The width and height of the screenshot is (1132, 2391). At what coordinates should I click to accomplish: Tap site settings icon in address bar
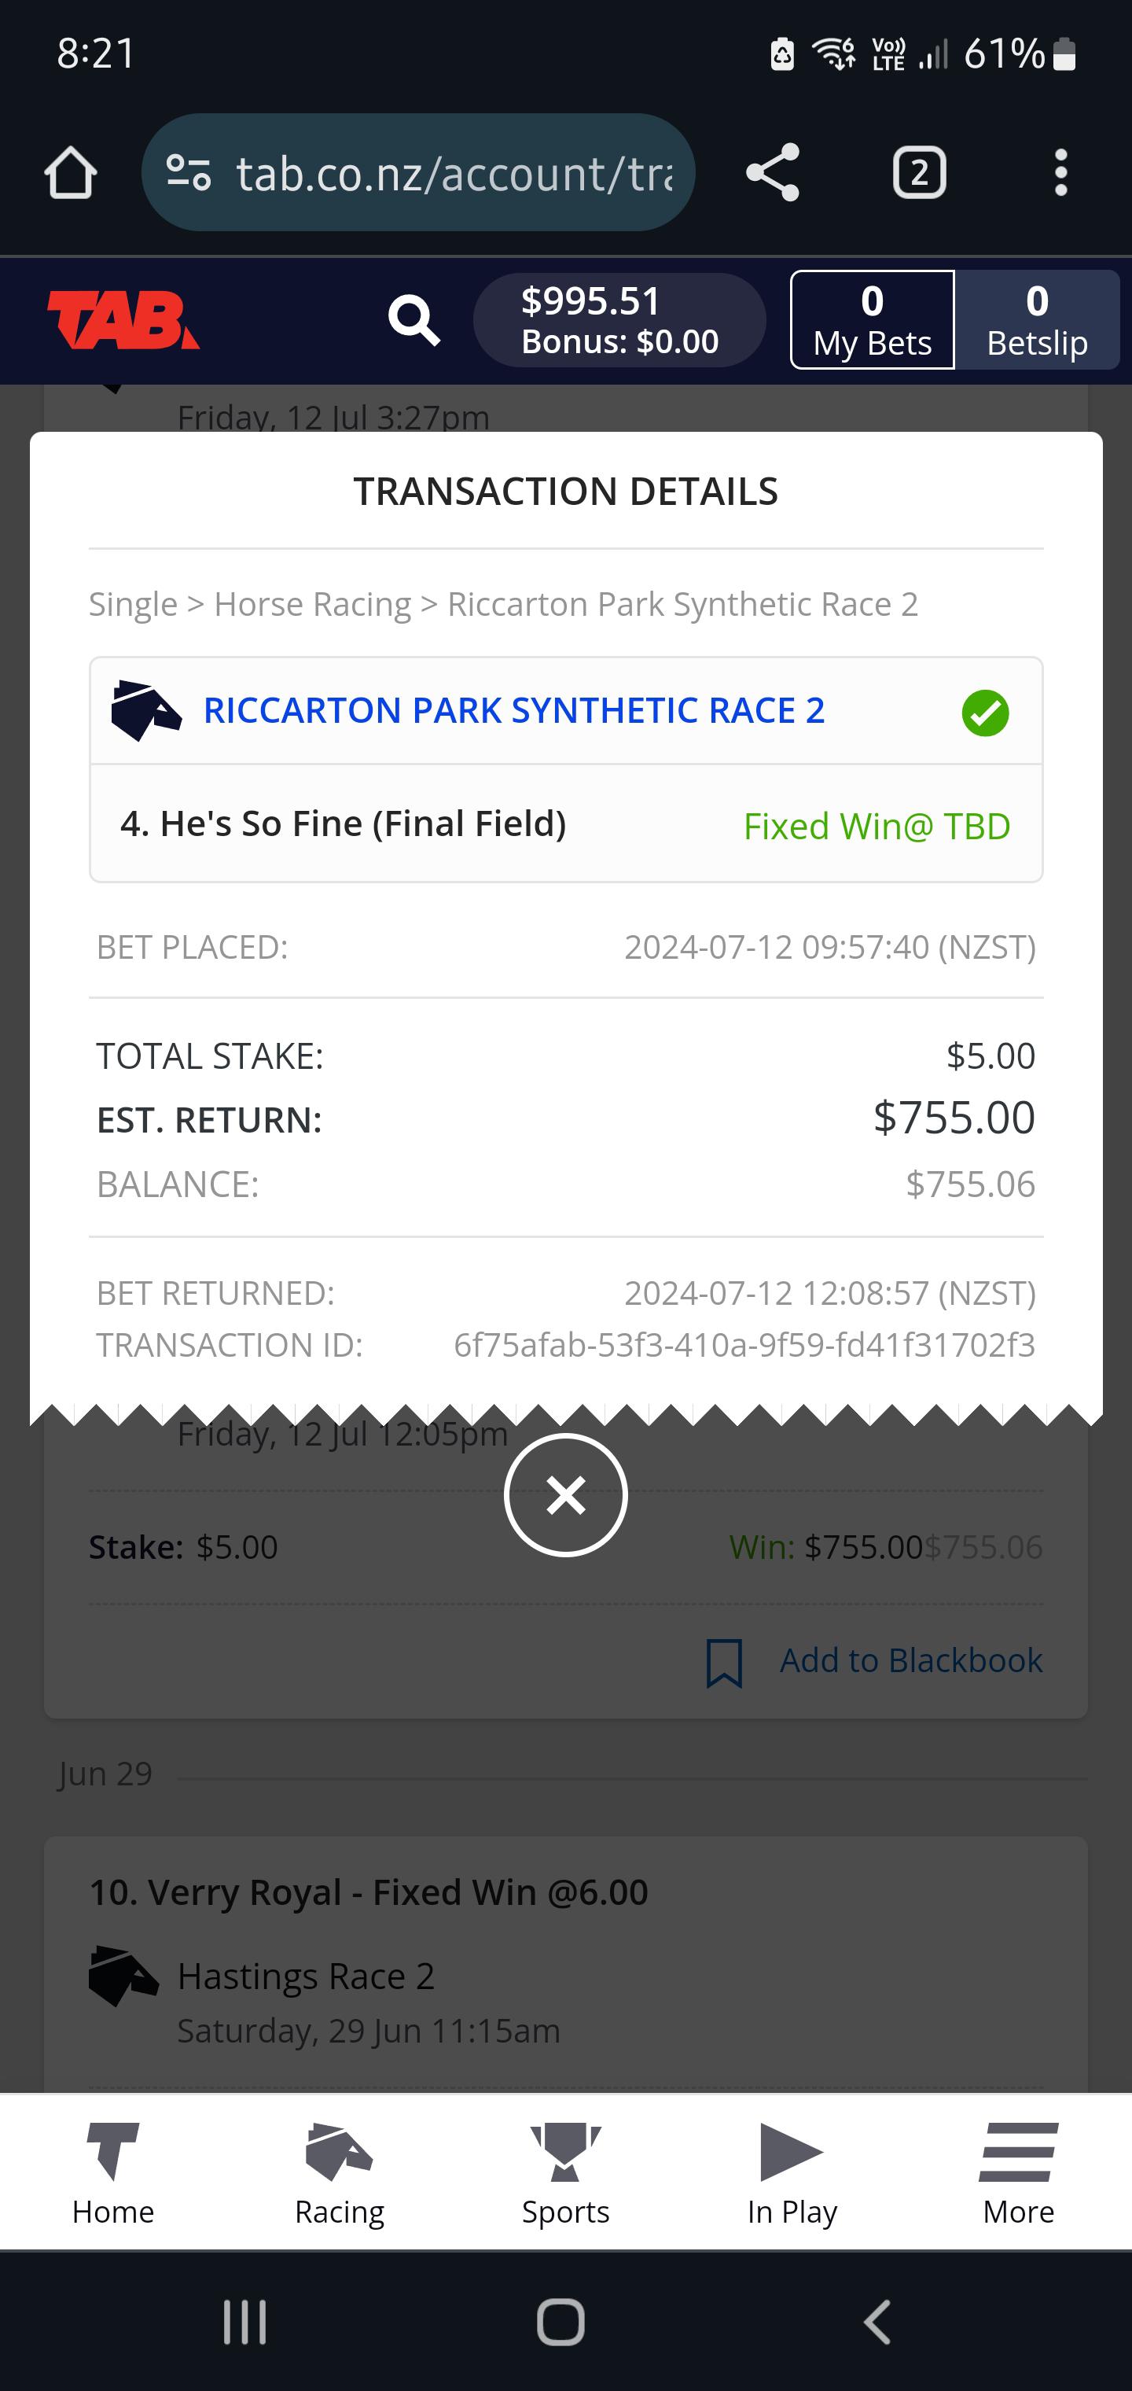[x=189, y=173]
